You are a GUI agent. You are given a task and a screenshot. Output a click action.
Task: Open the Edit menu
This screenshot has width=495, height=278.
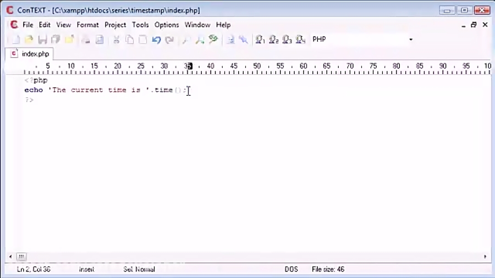[x=45, y=25]
